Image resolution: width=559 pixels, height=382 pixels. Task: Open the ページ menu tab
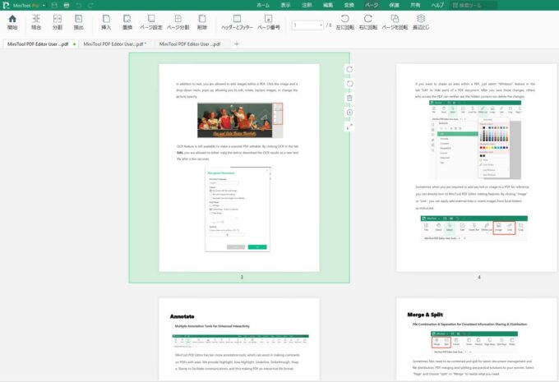372,5
